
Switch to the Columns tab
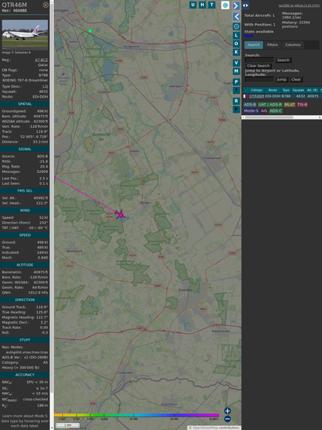(x=293, y=45)
